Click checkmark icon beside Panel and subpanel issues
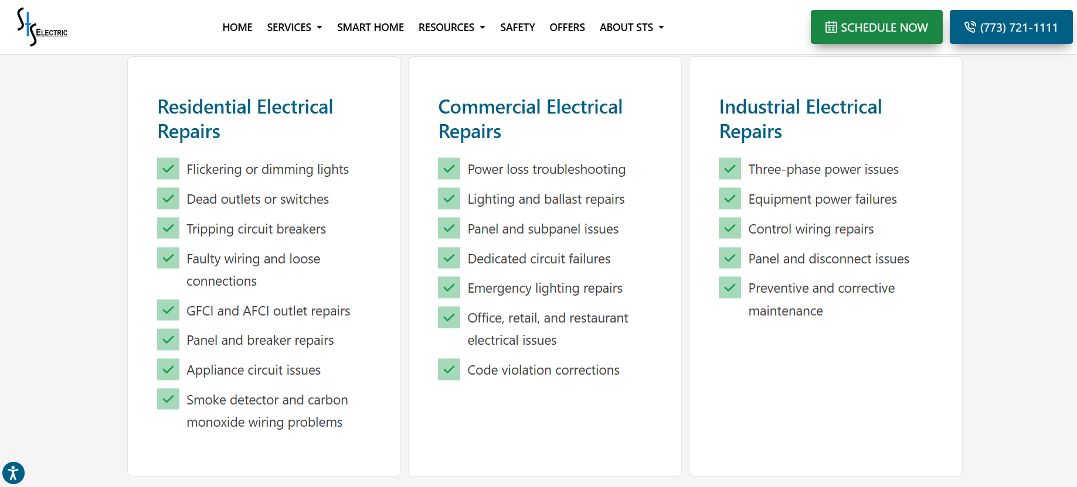Screen dimensions: 1077x487 click(x=449, y=228)
